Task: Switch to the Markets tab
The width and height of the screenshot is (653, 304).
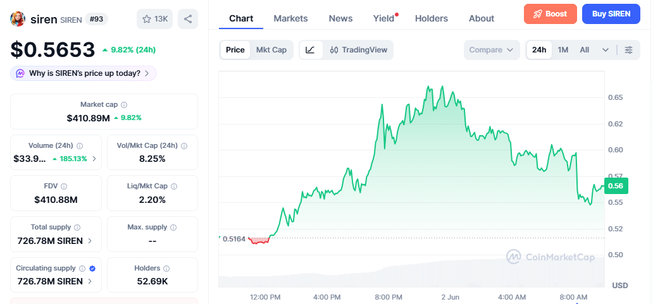Action: coord(290,18)
